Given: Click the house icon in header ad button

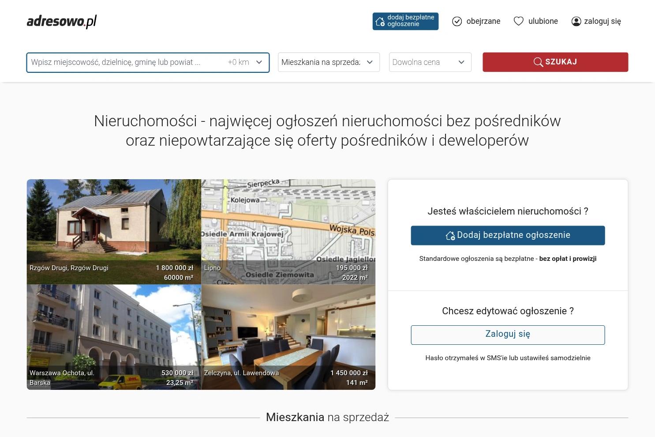Looking at the screenshot, I should (x=380, y=21).
